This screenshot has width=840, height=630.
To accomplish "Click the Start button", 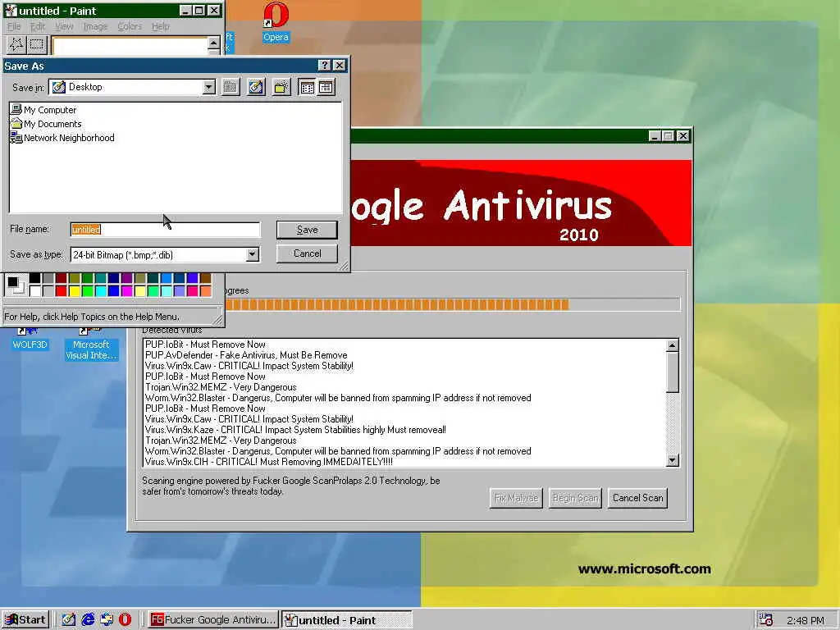I will click(x=25, y=620).
